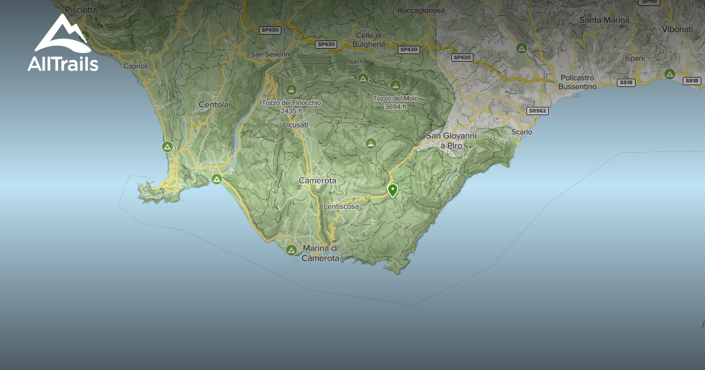Select the green location pin near Lentiscosa
The height and width of the screenshot is (370, 705).
tap(392, 190)
